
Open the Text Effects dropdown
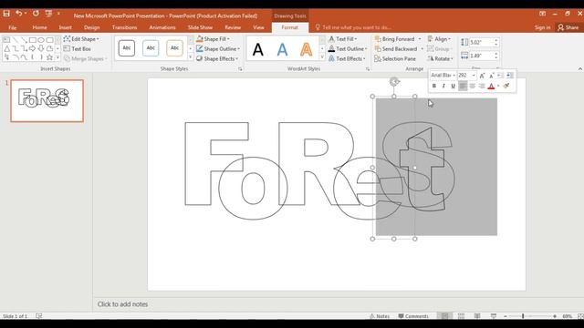tap(347, 58)
